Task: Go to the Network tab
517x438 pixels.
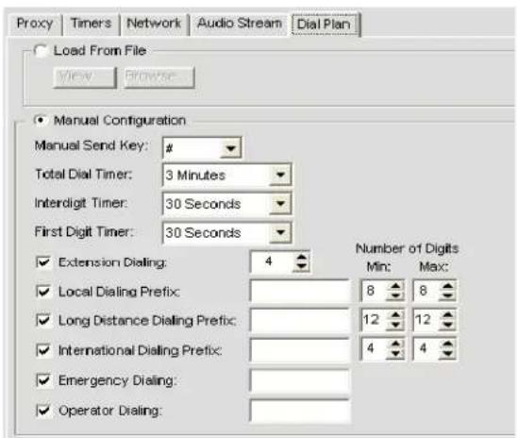Action: pyautogui.click(x=154, y=24)
